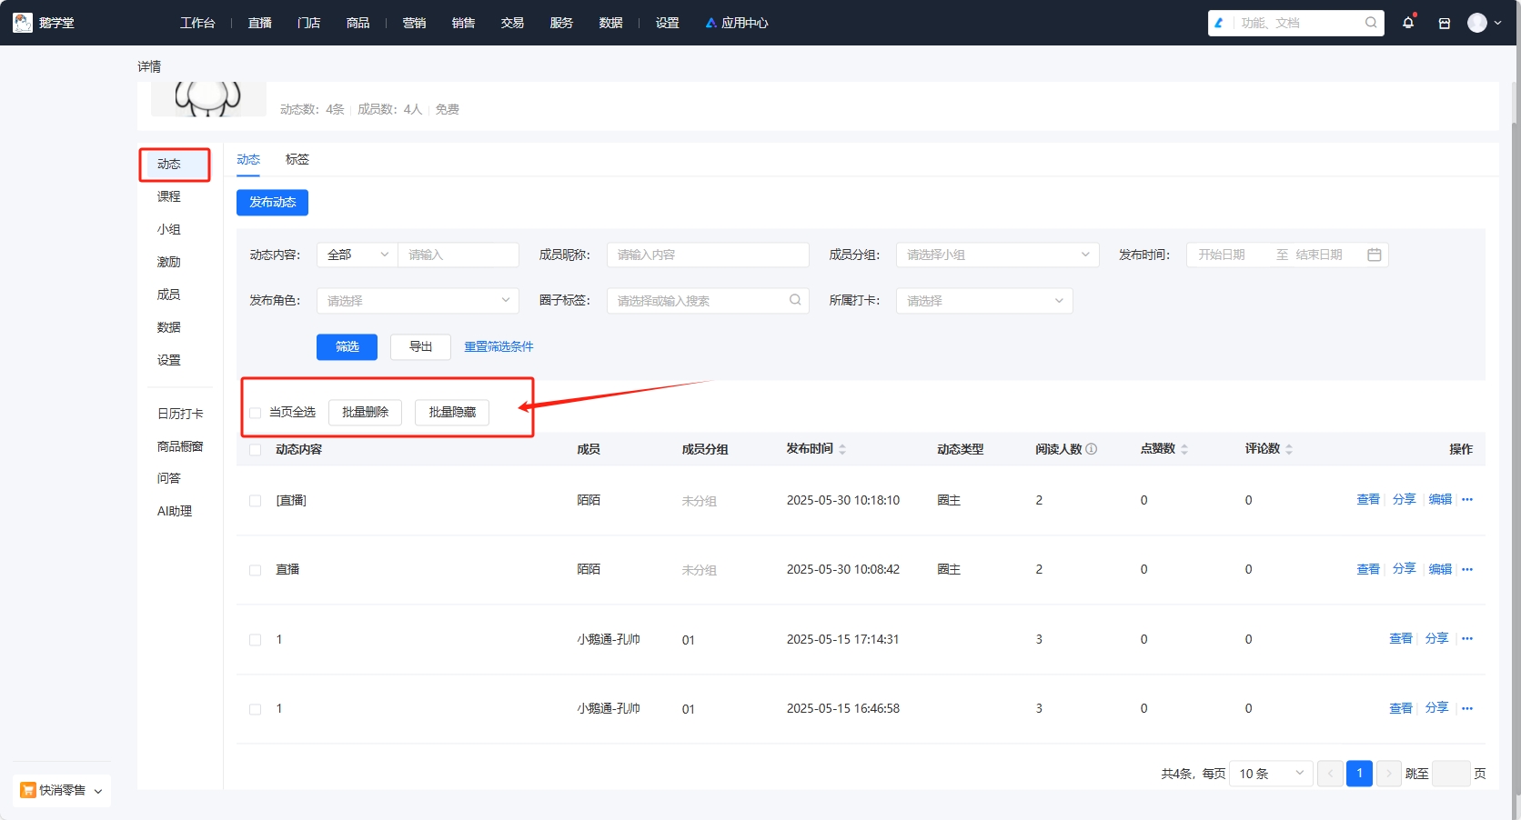
Task: Open 成员 in the left sidebar
Action: coord(169,295)
